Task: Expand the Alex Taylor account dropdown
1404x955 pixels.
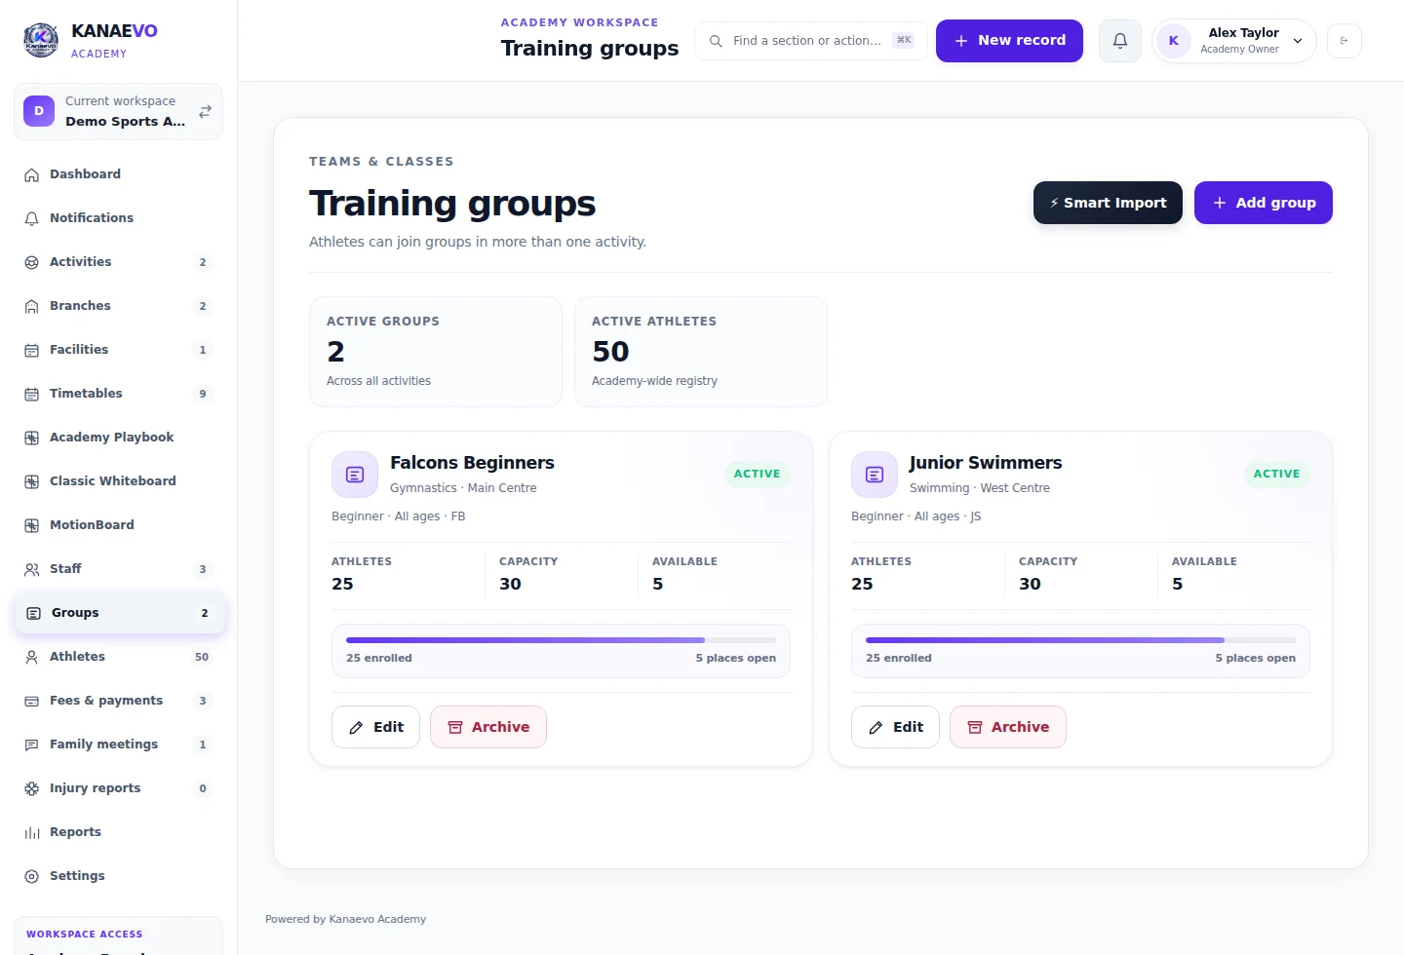Action: [x=1234, y=41]
